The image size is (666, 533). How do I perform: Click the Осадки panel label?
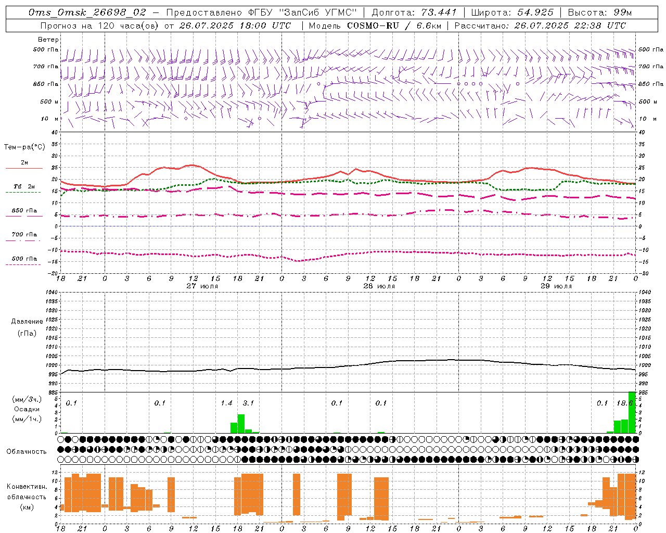[x=27, y=409]
